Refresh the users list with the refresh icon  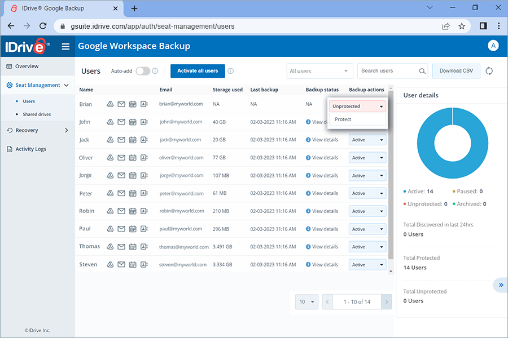489,71
